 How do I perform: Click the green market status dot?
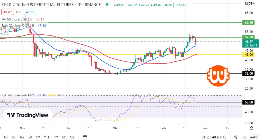[x=107, y=4]
